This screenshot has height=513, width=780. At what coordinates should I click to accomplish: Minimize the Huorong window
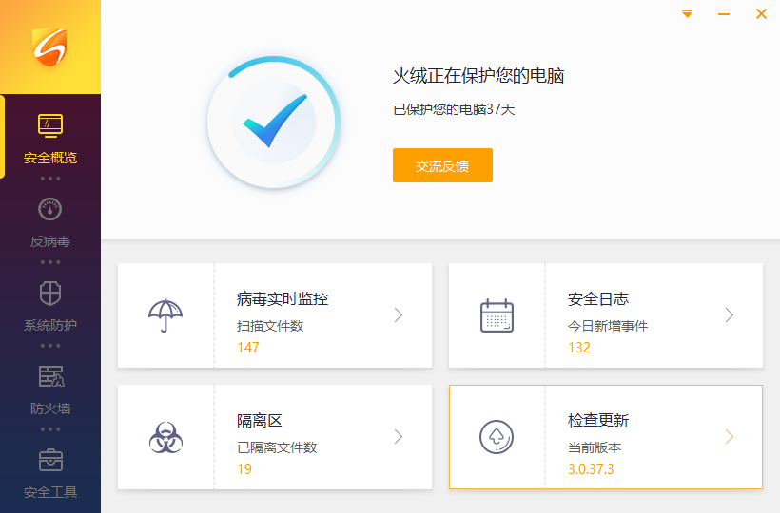pyautogui.click(x=724, y=14)
